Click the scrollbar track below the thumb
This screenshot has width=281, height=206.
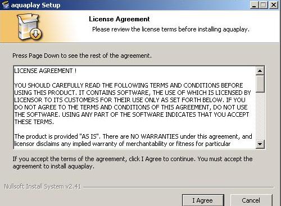[x=260, y=116]
